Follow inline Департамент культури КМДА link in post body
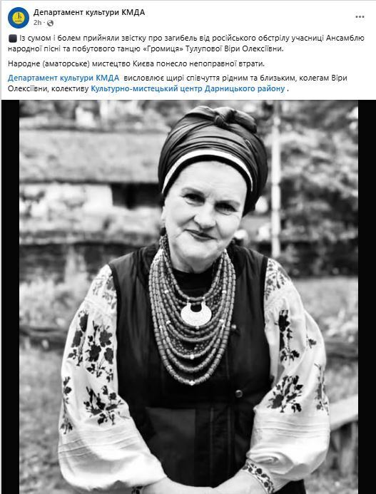The image size is (376, 494). [x=63, y=78]
